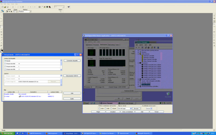Click the Scan for hardware changes icon
Viewport: 216px width, 135px height.
158,48
